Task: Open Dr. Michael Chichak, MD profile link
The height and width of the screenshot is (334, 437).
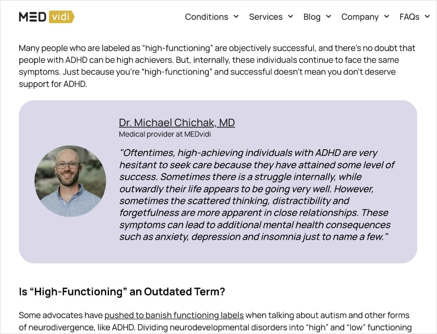Action: click(177, 122)
